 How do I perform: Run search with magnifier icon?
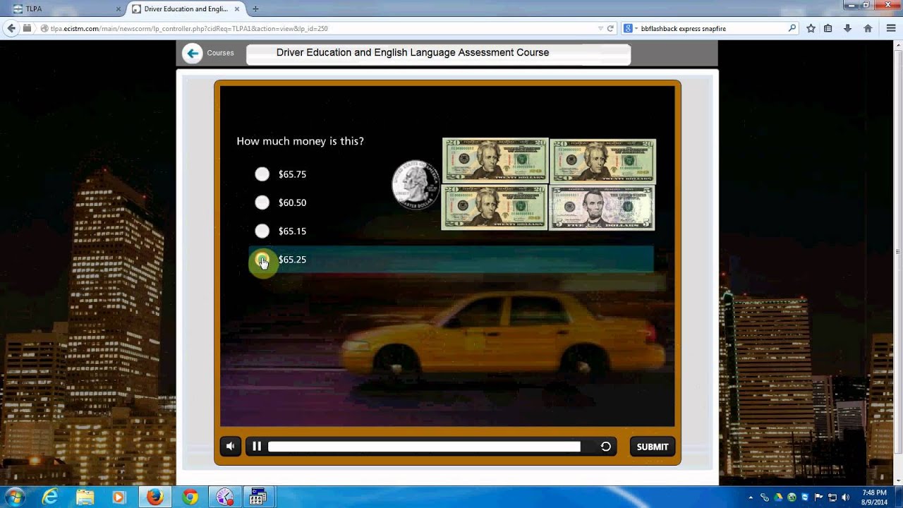[792, 28]
